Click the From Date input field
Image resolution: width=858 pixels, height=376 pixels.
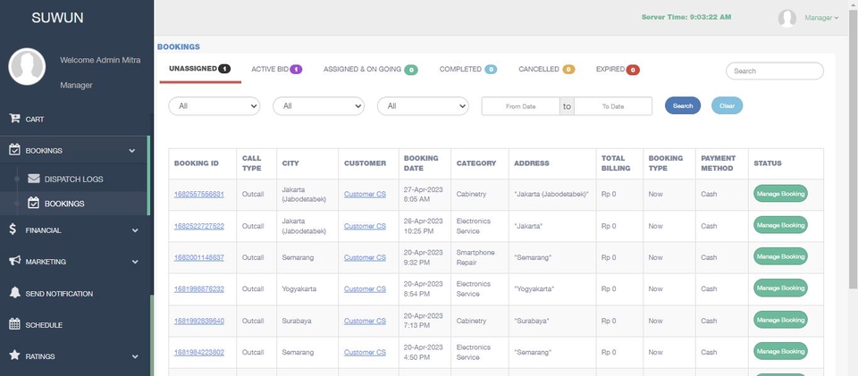pos(520,106)
